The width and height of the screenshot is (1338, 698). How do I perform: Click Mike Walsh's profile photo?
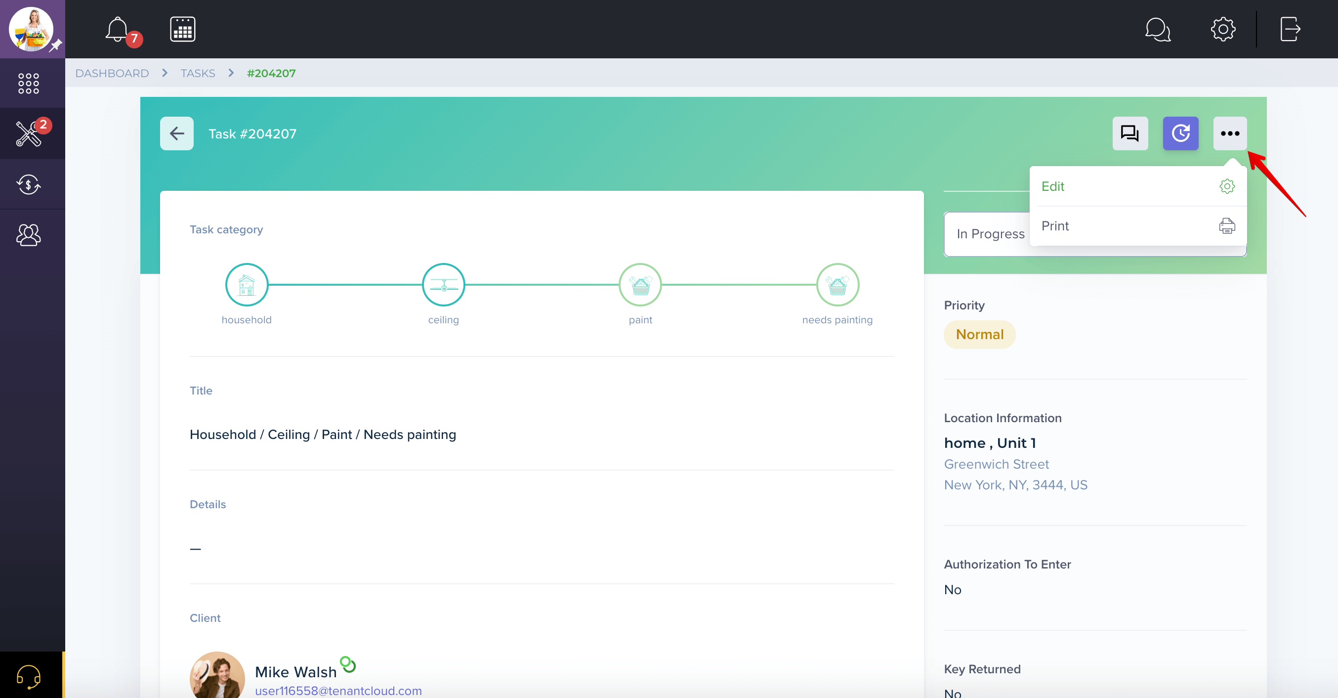coord(217,675)
